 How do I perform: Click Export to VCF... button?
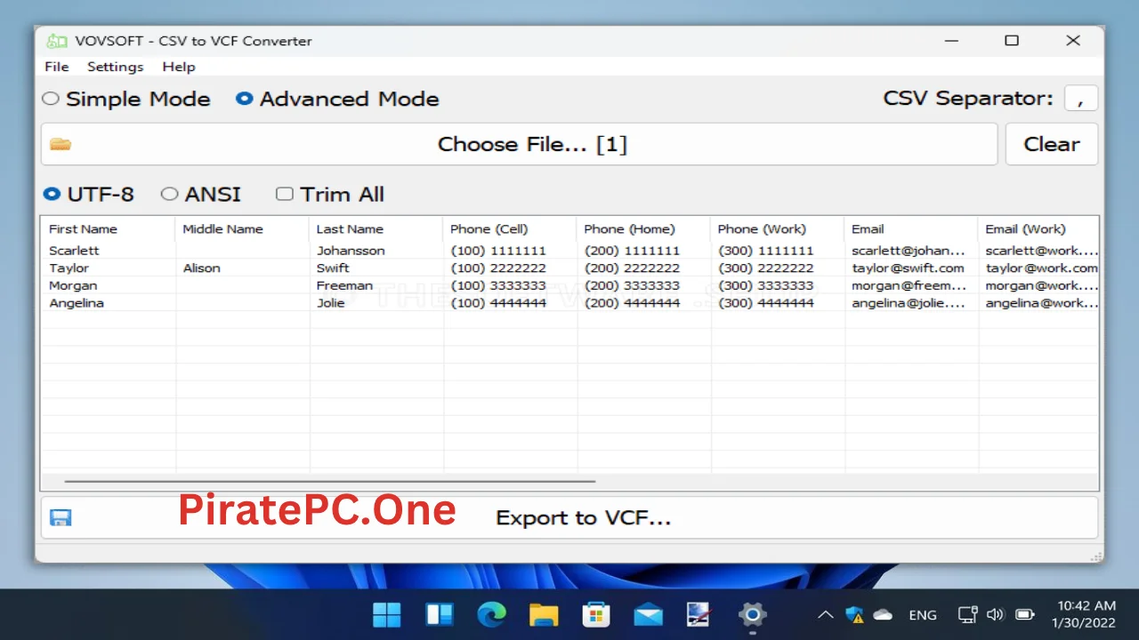pyautogui.click(x=569, y=517)
